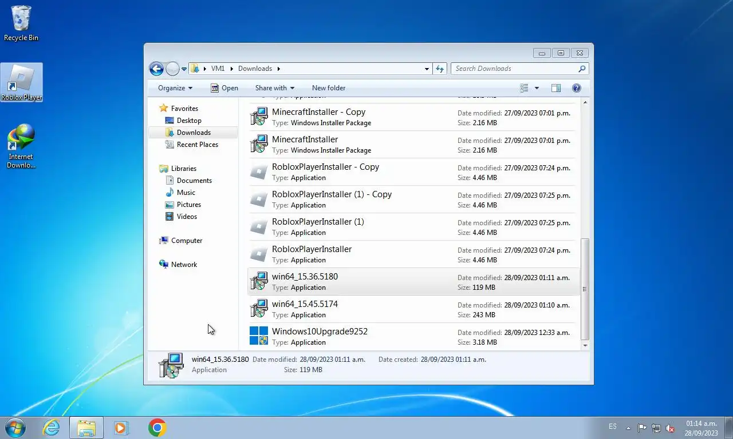Screen dimensions: 733x439
Task: Open the Music library
Action: [x=186, y=193]
